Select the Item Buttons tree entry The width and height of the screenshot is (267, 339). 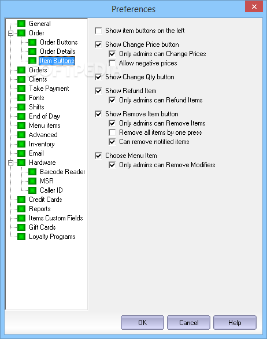pyautogui.click(x=57, y=61)
